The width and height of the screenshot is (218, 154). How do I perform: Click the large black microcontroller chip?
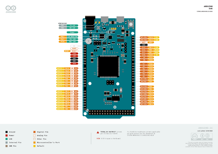coord(108,67)
